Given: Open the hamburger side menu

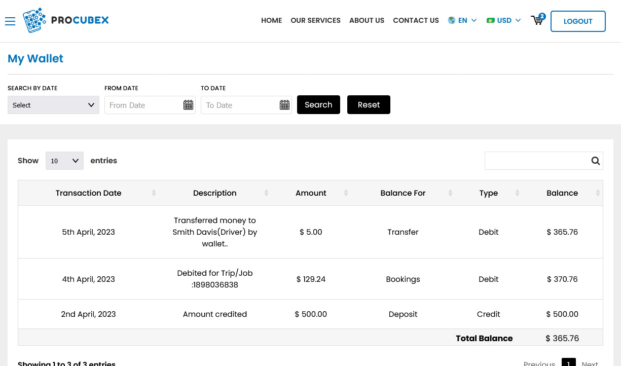Looking at the screenshot, I should click(x=10, y=21).
